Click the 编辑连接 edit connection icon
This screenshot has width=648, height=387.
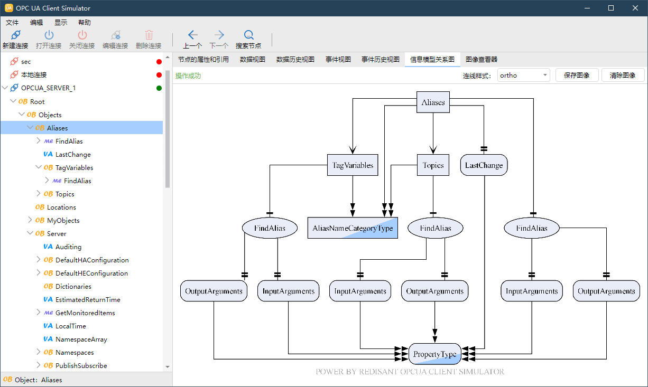[115, 35]
